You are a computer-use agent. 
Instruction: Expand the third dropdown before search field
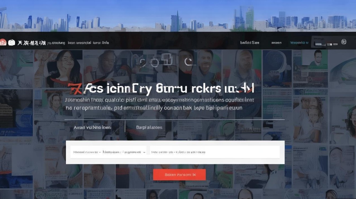coord(134,152)
